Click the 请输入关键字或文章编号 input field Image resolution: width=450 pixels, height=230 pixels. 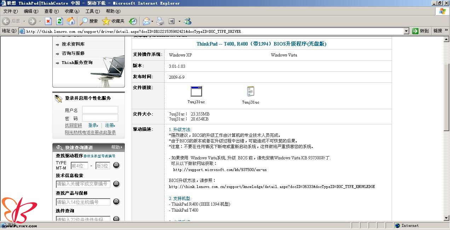tap(83, 184)
